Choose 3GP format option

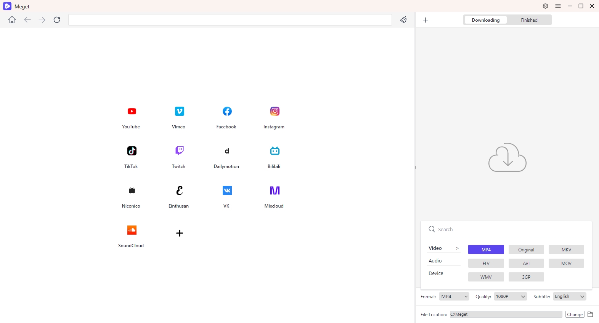(526, 277)
